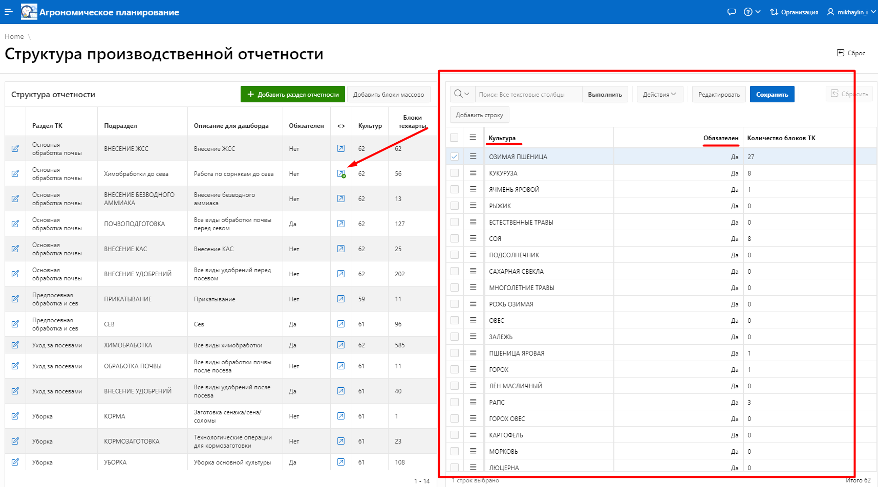Viewport: 878px width, 487px height.
Task: Select the РЫЖИК row checkbox
Action: coord(455,206)
